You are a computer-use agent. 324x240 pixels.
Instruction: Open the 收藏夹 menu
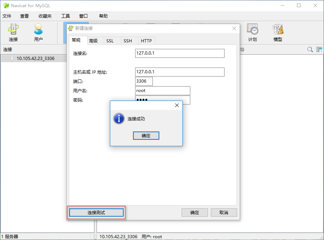pyautogui.click(x=45, y=16)
